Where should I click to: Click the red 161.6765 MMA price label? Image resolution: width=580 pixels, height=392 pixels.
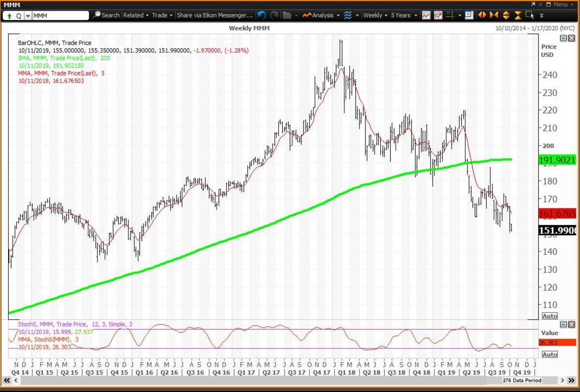click(x=557, y=213)
